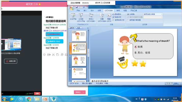Enable the Use Presenter View checkbox

[x=128, y=20]
